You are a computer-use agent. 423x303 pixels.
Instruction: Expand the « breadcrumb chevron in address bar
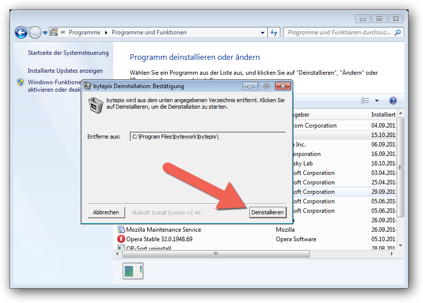(x=63, y=32)
